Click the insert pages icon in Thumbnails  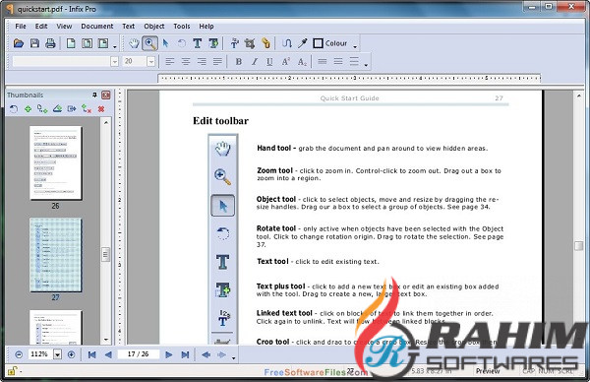click(x=42, y=109)
